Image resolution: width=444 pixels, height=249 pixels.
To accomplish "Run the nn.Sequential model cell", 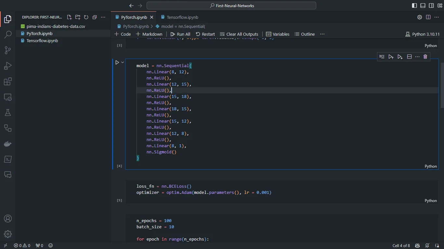I will coord(117,62).
